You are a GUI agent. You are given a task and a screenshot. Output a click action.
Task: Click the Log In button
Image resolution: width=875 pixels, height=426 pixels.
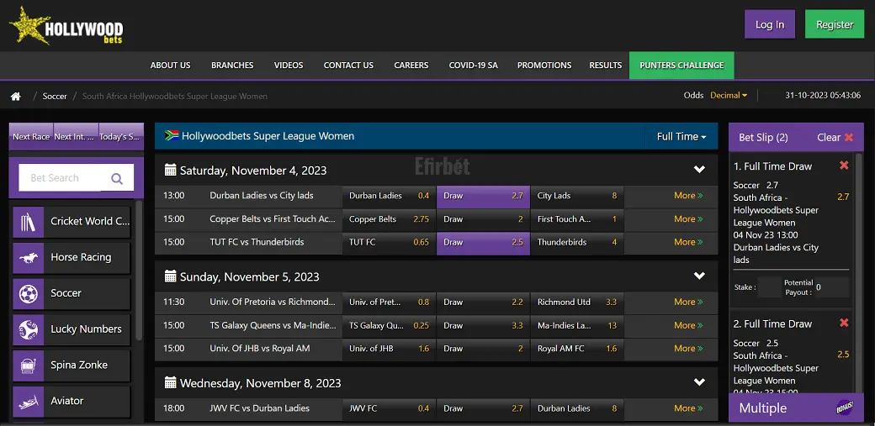[770, 24]
